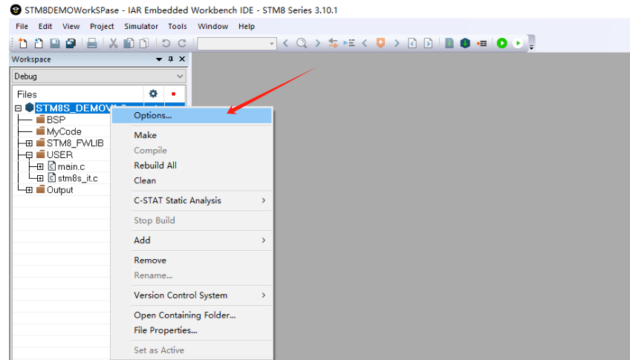Expand the stm8s_it.c file node
630x360 pixels.
[40, 178]
